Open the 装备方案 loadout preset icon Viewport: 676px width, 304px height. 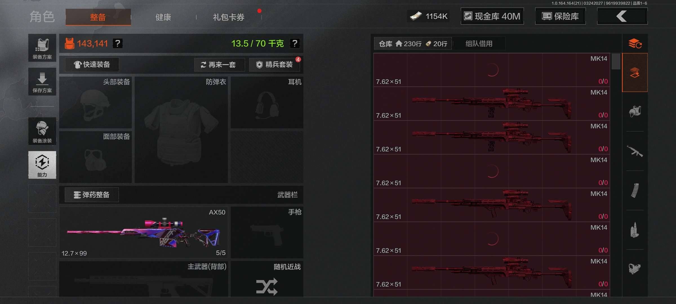[x=42, y=48]
